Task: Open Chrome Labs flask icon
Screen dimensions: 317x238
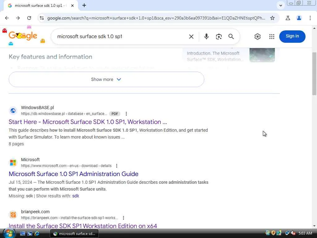Action: tap(288, 18)
